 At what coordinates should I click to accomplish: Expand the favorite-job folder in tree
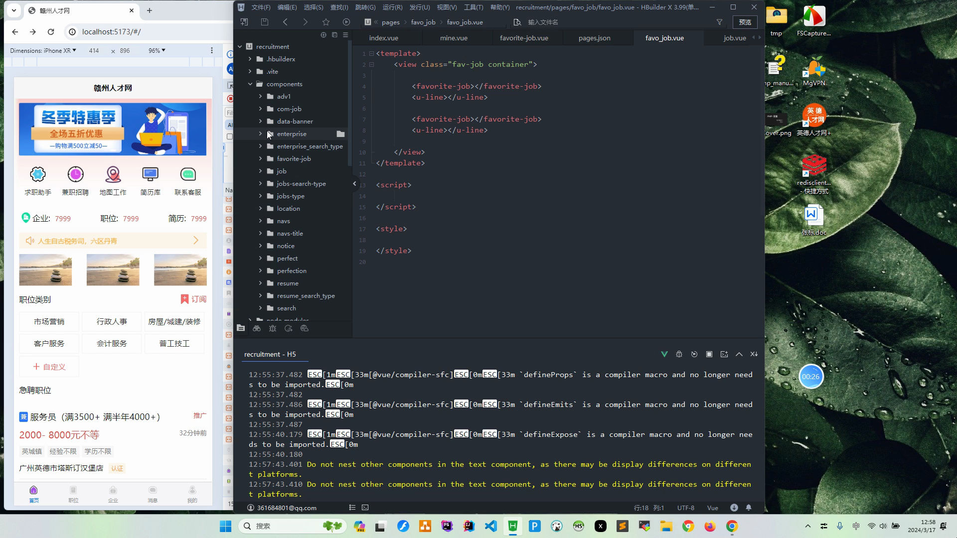tap(260, 159)
